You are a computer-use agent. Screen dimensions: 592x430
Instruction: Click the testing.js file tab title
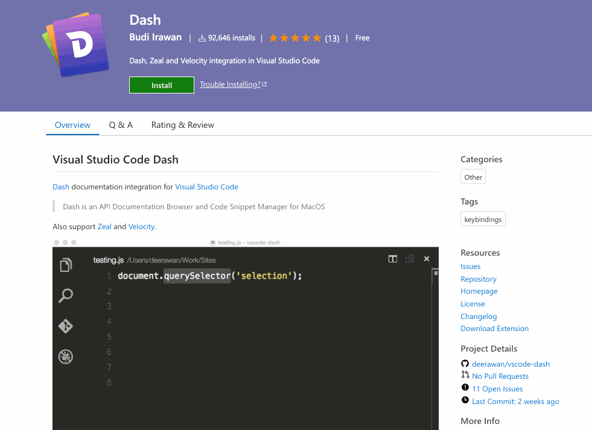[109, 260]
